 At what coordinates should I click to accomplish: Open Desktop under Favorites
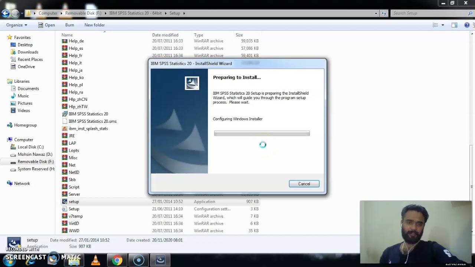click(x=25, y=45)
